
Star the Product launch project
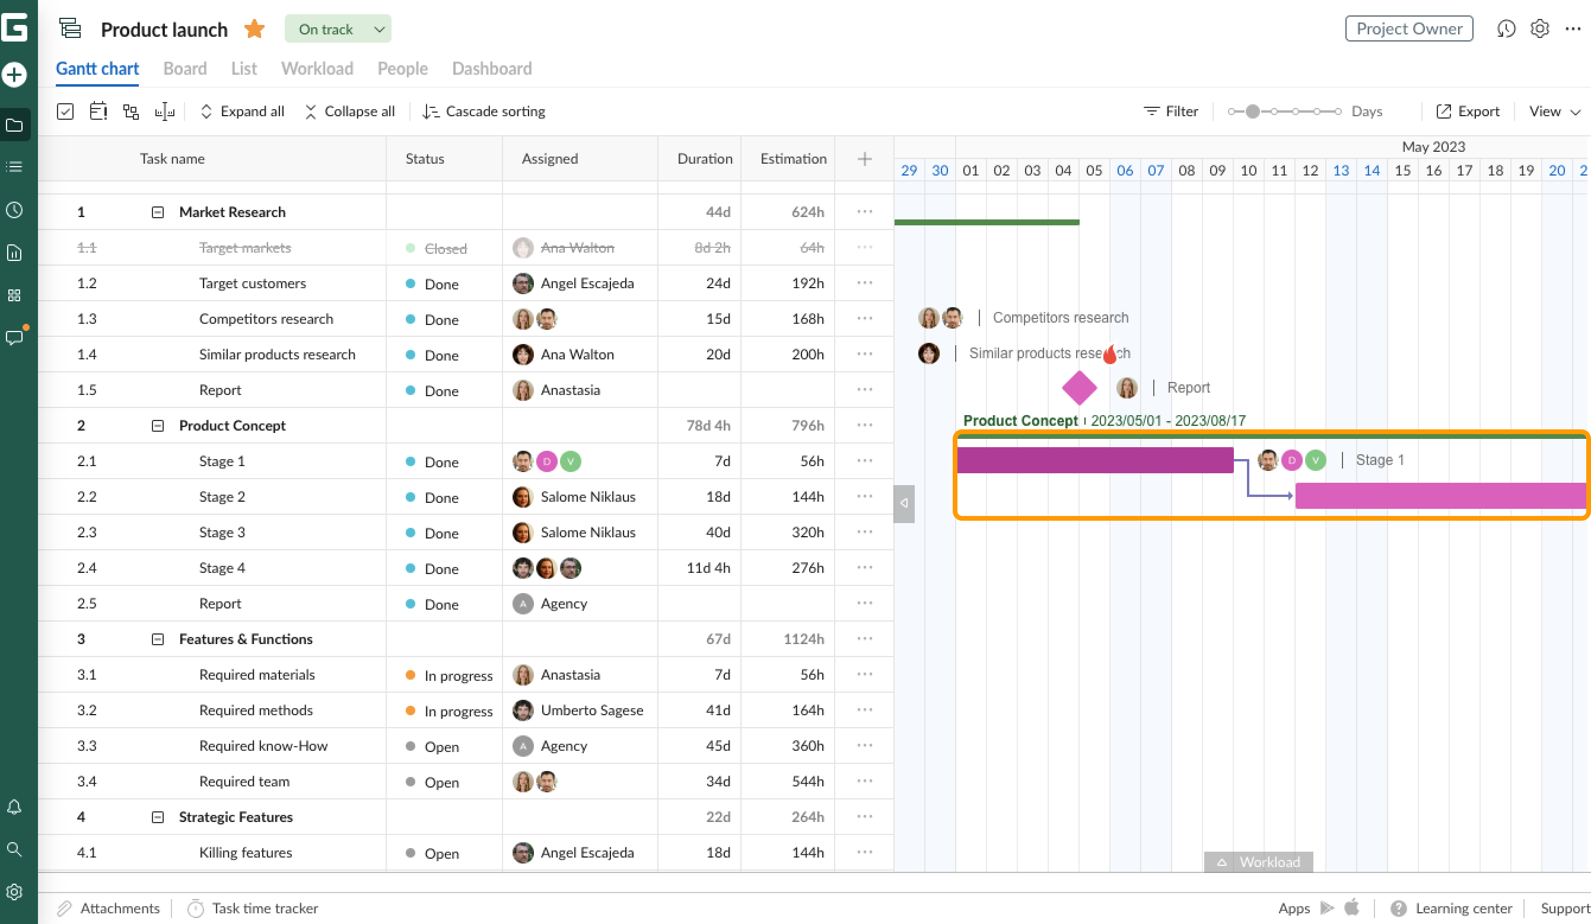coord(254,28)
